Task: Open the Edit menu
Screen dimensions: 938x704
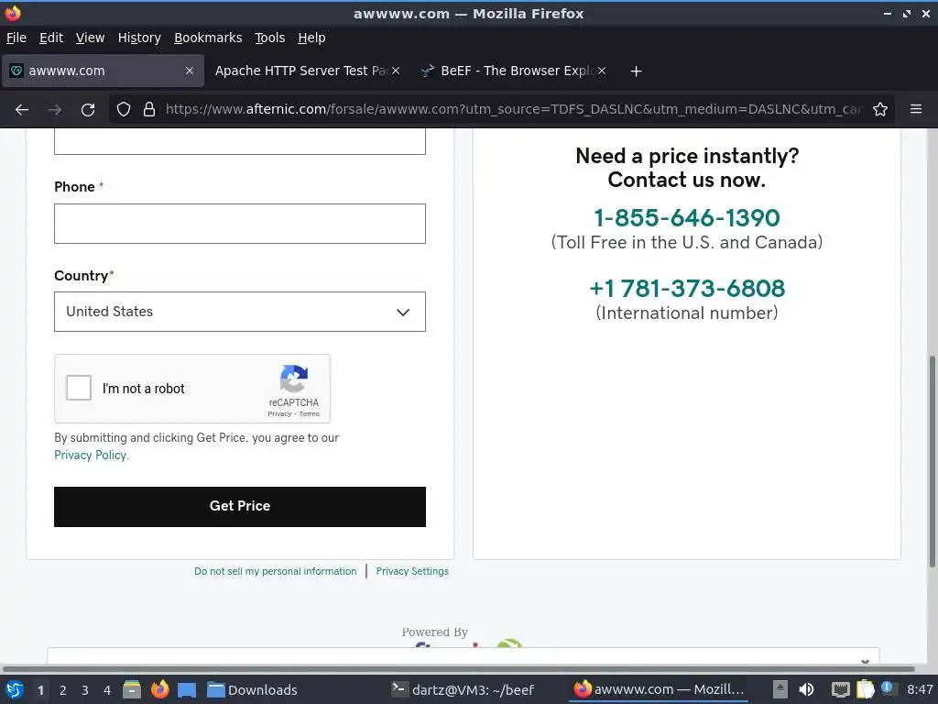Action: [51, 38]
